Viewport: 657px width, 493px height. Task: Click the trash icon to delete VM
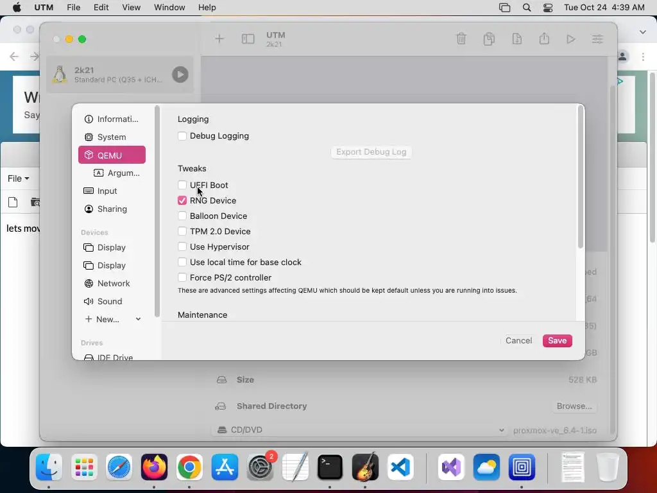pos(461,39)
